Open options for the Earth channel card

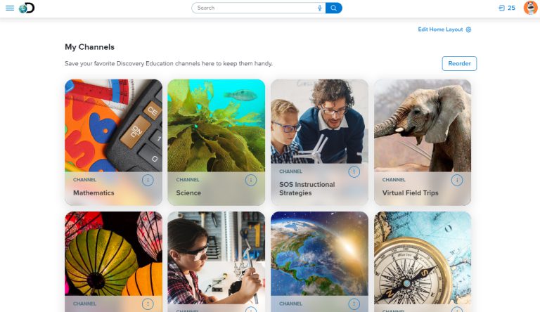[354, 304]
